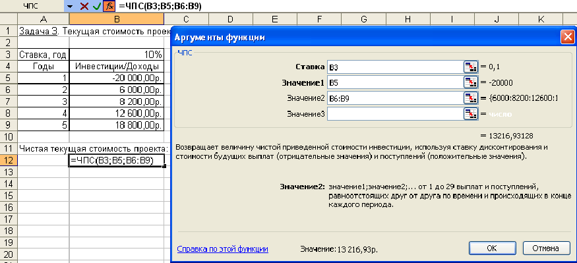Collapse dialog using Значение2 range selector icon

click(470, 98)
